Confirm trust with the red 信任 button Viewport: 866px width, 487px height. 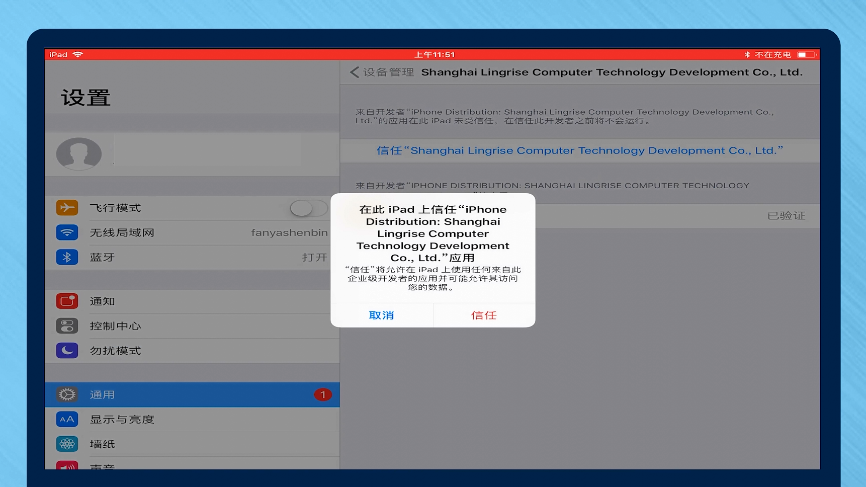click(484, 315)
